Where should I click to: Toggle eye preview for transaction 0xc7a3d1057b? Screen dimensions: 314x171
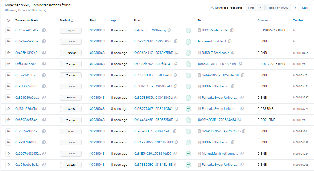click(9, 75)
